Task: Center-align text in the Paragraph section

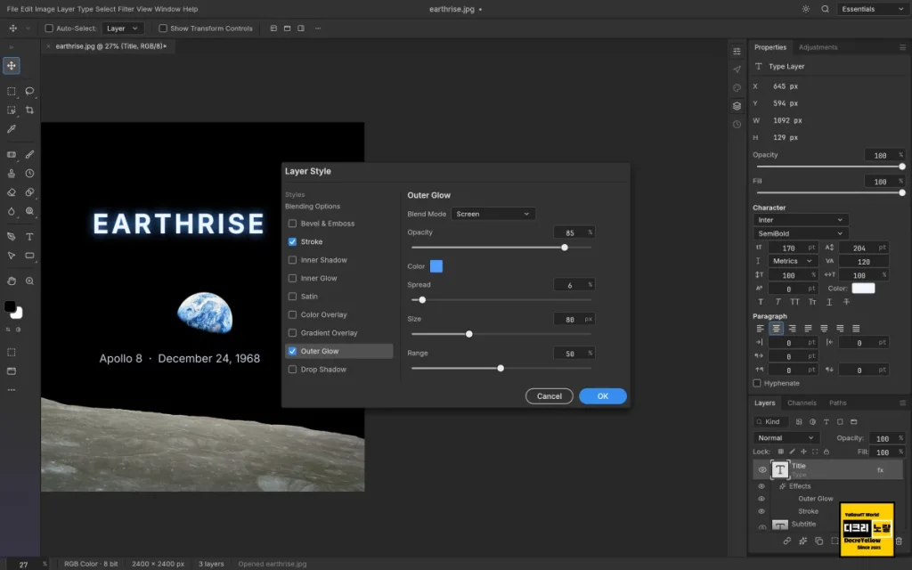Action: [776, 329]
